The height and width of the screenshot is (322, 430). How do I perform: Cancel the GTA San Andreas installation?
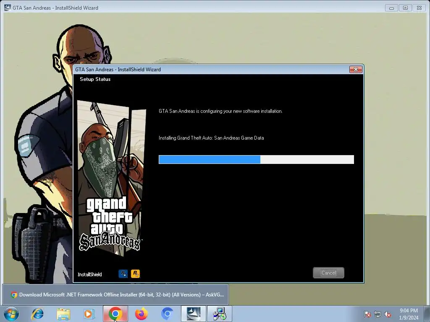click(328, 273)
